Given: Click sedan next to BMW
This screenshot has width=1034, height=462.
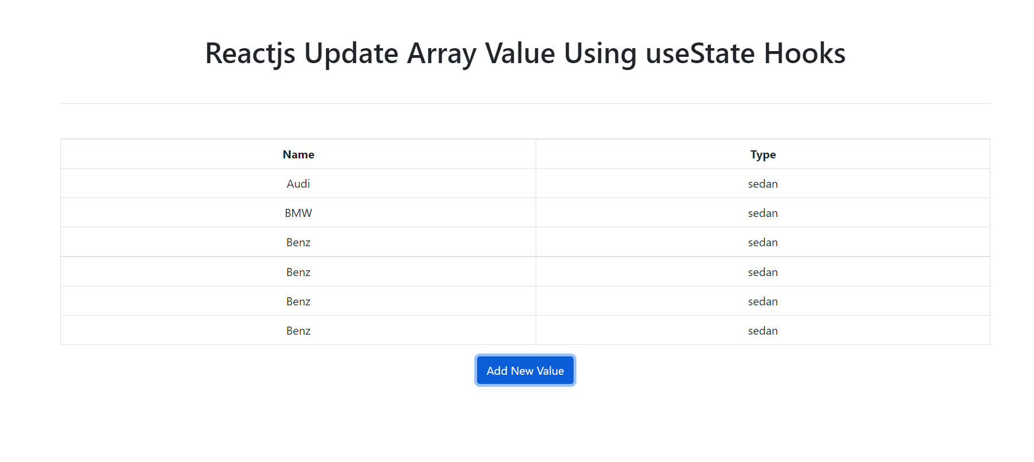Looking at the screenshot, I should pos(764,212).
